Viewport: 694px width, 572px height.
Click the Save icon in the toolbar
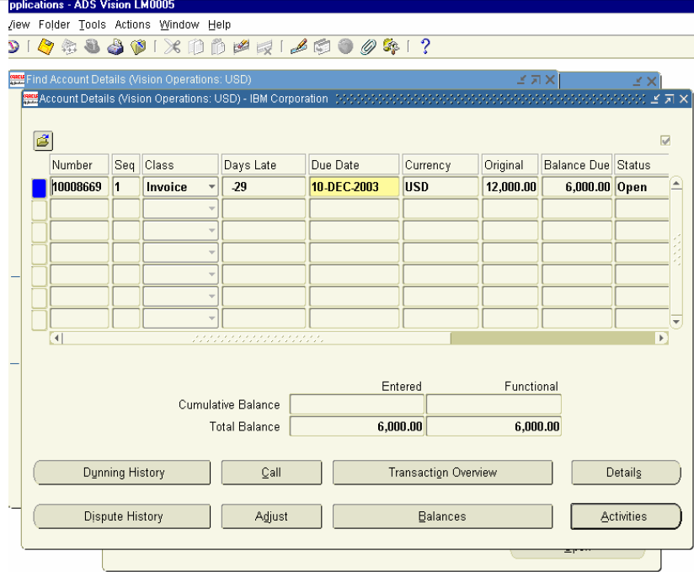44,47
